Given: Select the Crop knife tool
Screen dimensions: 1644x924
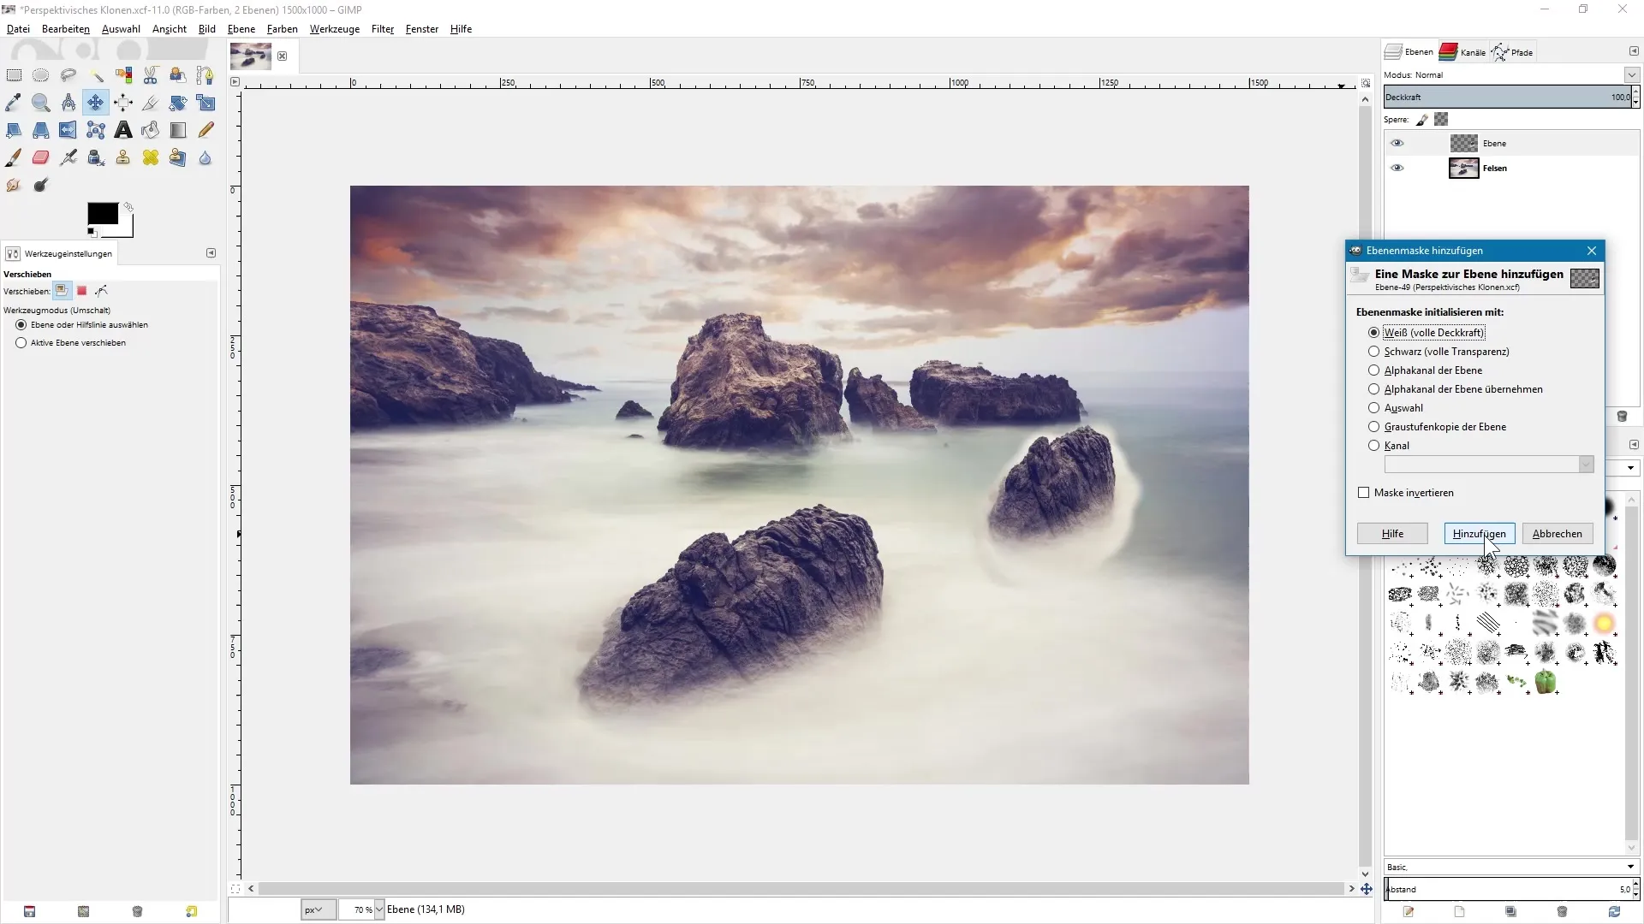Looking at the screenshot, I should coord(151,103).
